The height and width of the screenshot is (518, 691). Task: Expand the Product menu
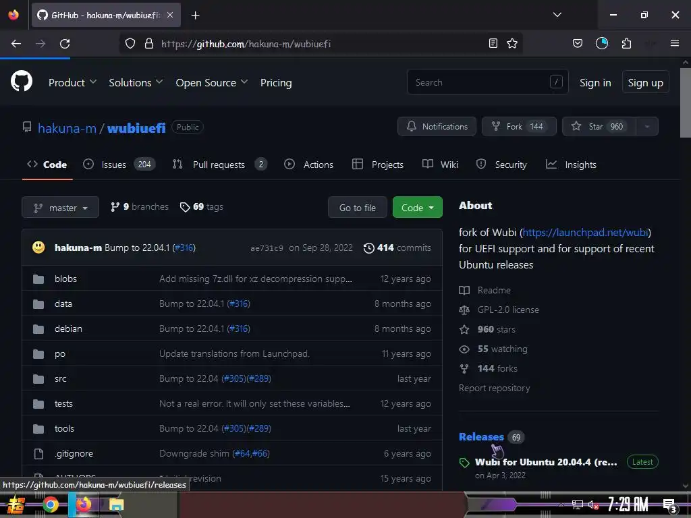[x=72, y=82]
